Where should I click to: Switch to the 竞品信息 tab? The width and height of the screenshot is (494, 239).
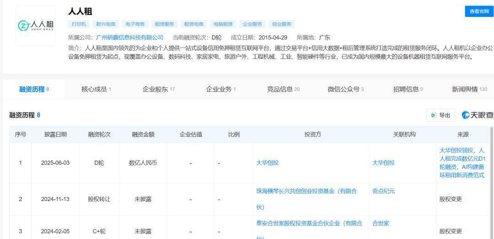(283, 89)
